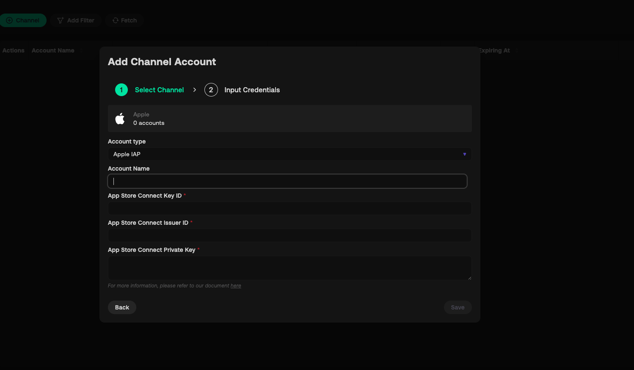The width and height of the screenshot is (634, 370).
Task: Click the Expiring At column header
Action: point(494,50)
